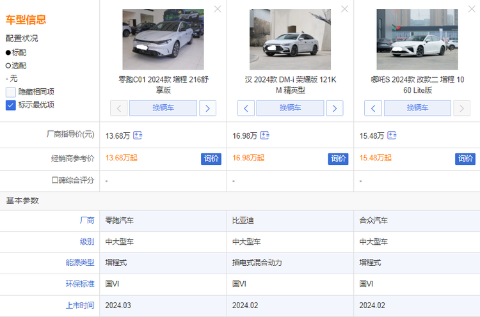Click the price calculator icon beside 16.98万
This screenshot has width=480, height=317.
[x=265, y=135]
